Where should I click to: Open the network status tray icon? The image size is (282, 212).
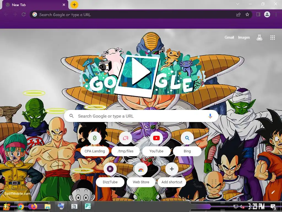click(235, 206)
